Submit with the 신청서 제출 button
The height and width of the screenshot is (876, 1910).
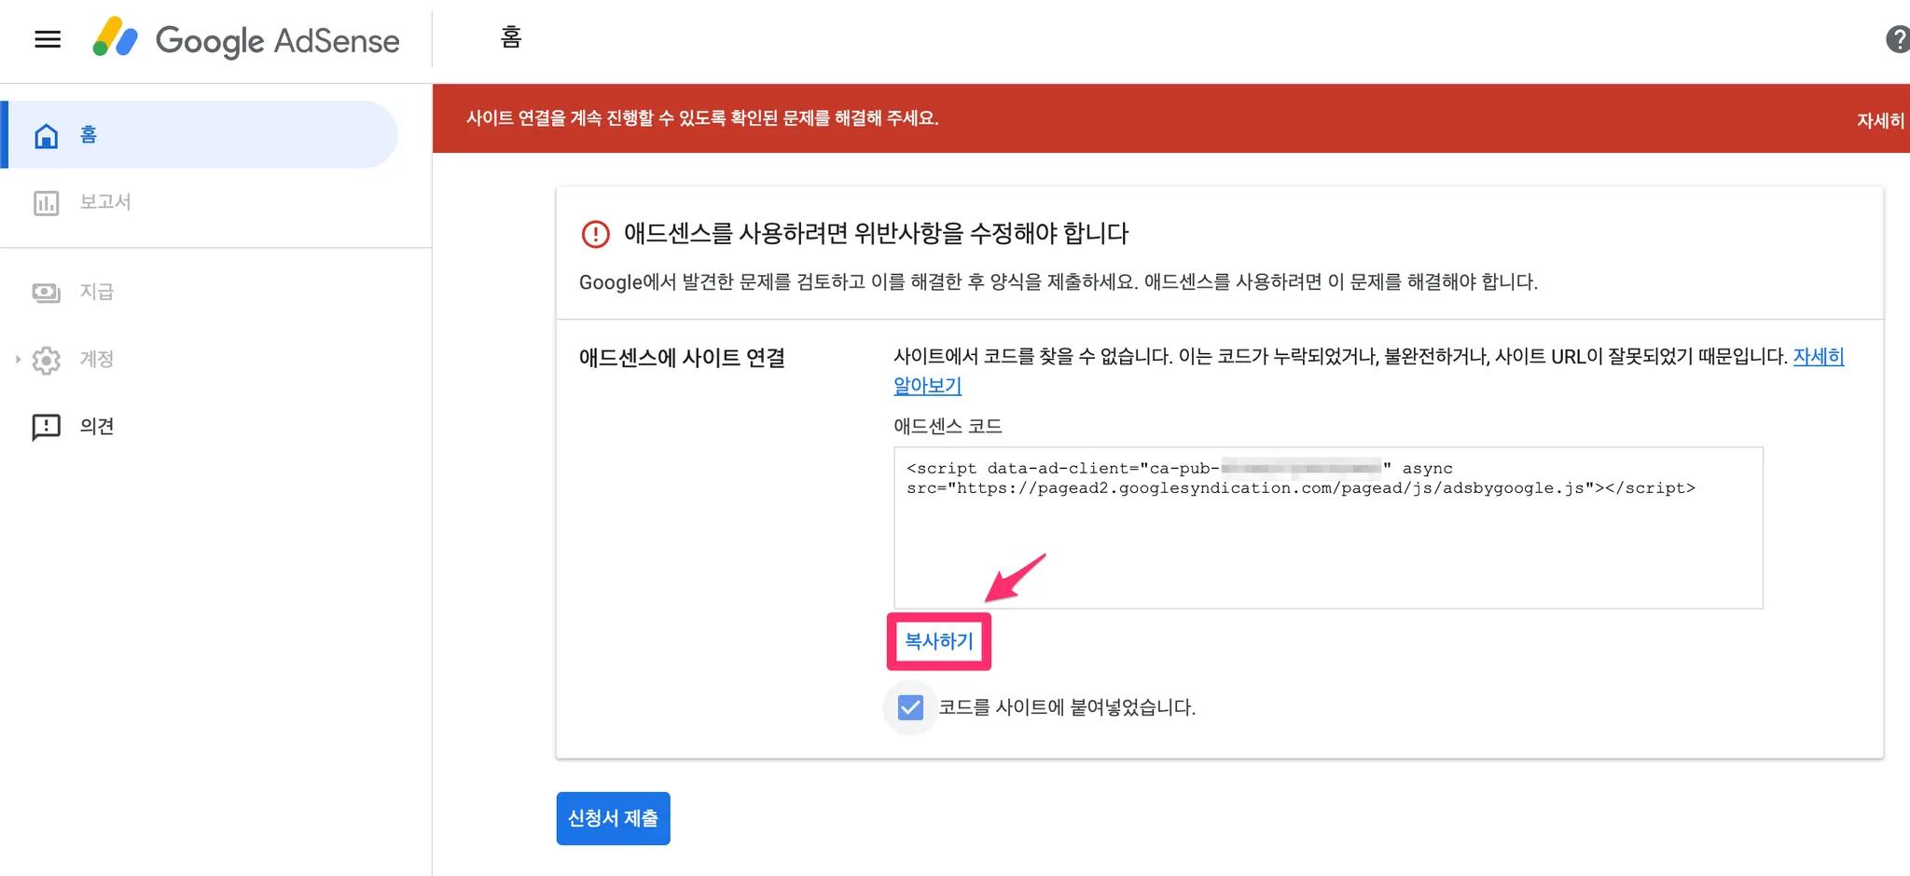pyautogui.click(x=613, y=818)
